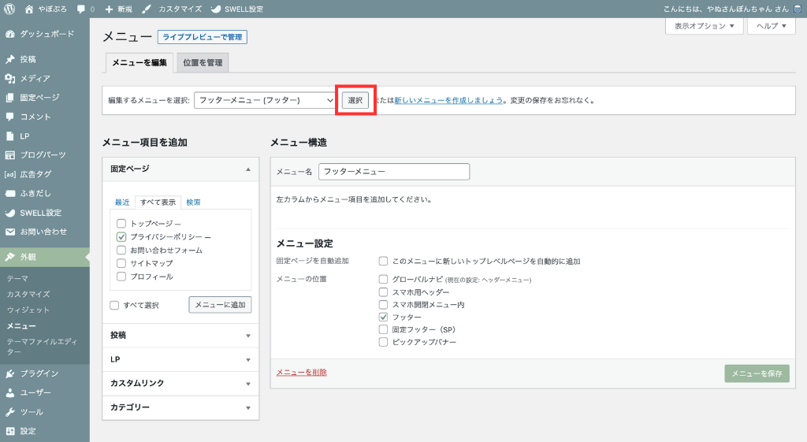Expand the LP accordion section
The width and height of the screenshot is (807, 442).
pyautogui.click(x=180, y=360)
